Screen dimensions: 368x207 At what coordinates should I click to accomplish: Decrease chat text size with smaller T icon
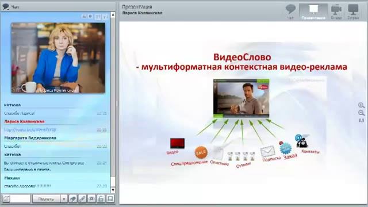click(x=105, y=17)
